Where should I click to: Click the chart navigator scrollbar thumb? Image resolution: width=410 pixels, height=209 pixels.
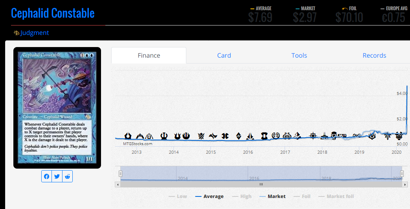pyautogui.click(x=261, y=184)
